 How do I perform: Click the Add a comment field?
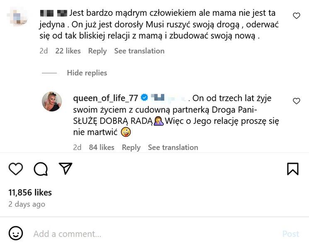[x=153, y=234]
